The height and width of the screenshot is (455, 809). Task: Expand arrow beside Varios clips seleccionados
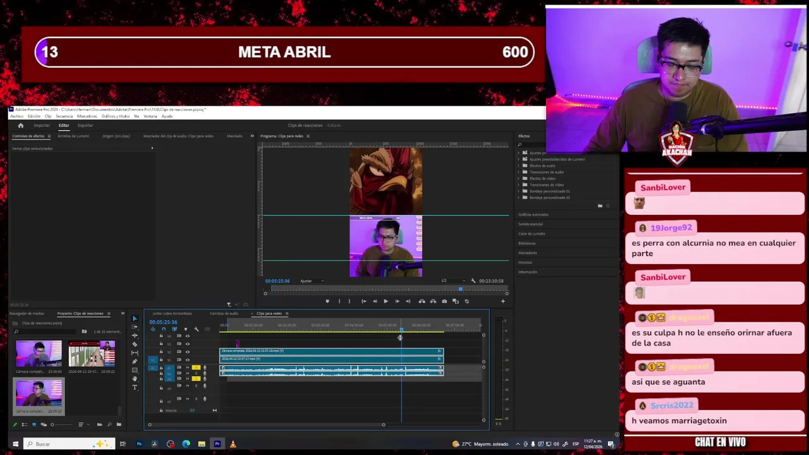pyautogui.click(x=152, y=149)
